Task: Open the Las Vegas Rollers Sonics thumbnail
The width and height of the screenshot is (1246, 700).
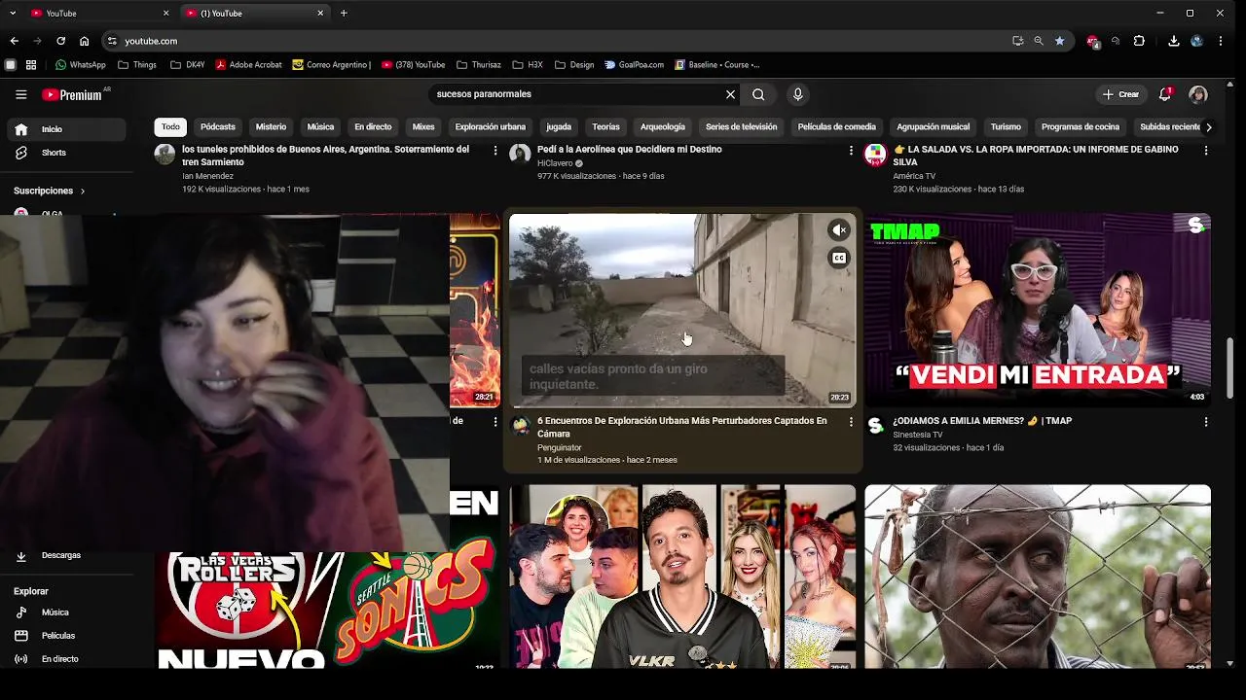Action: point(328,611)
